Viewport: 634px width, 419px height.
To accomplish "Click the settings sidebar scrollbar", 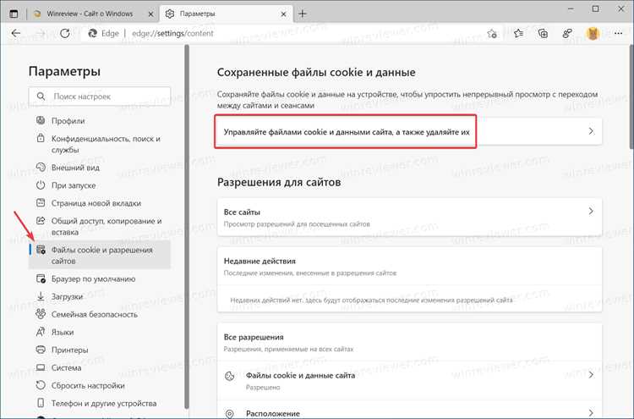I will 187,227.
